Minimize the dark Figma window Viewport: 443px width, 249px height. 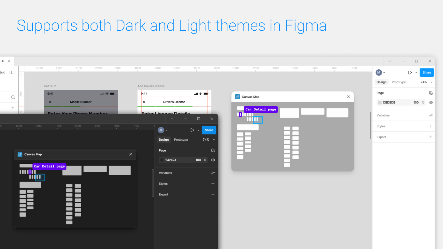click(x=185, y=119)
